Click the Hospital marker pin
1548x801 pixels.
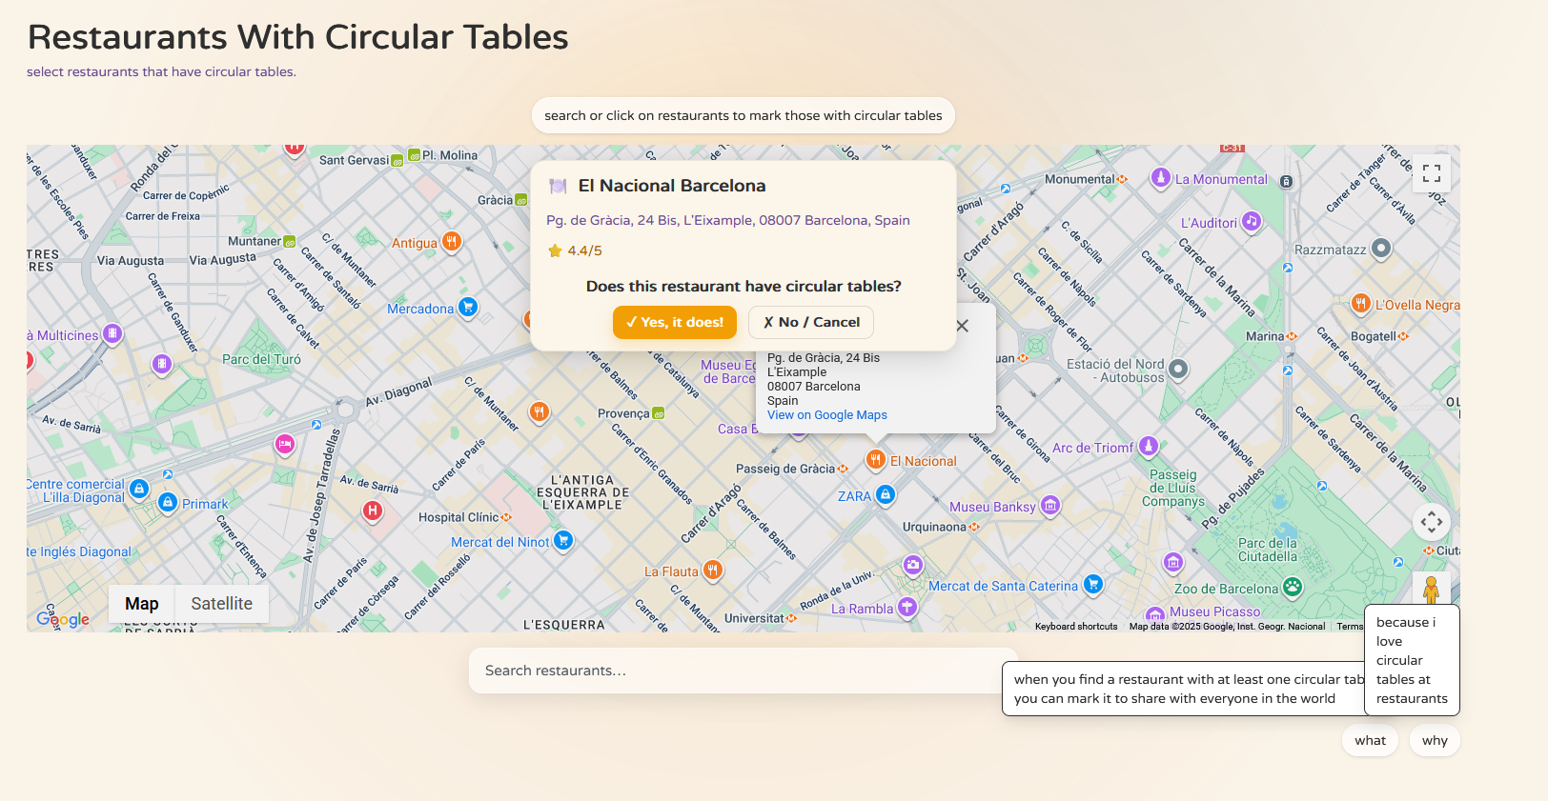pyautogui.click(x=373, y=511)
